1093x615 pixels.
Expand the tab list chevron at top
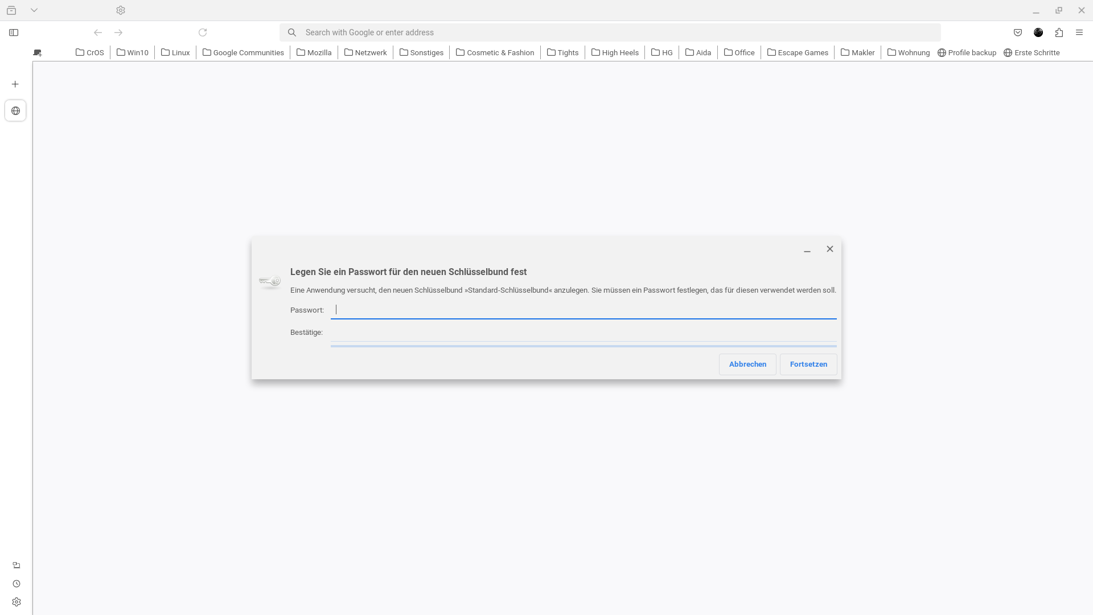[x=34, y=10]
